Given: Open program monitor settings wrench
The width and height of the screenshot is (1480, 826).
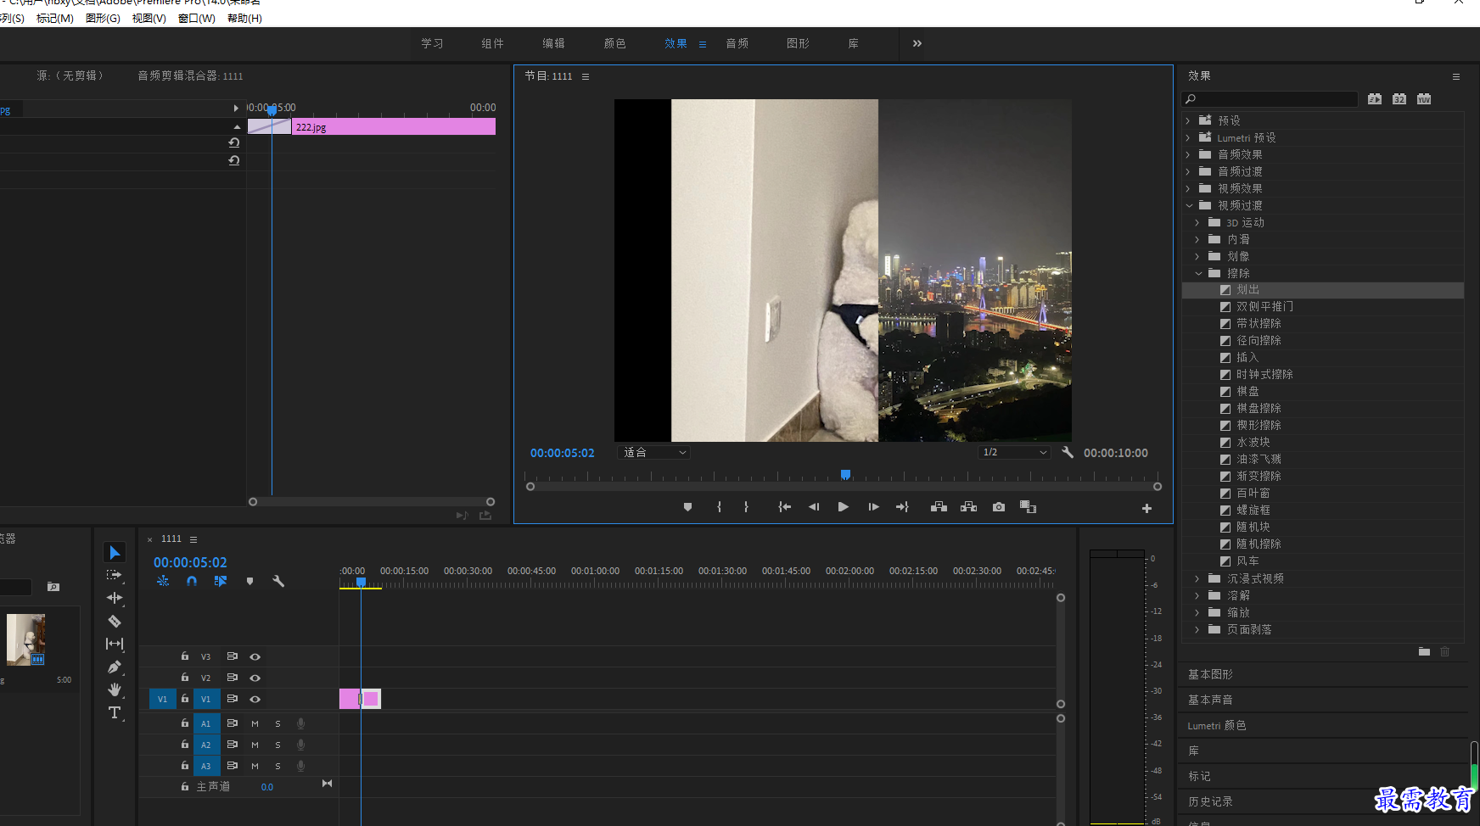Looking at the screenshot, I should point(1068,452).
